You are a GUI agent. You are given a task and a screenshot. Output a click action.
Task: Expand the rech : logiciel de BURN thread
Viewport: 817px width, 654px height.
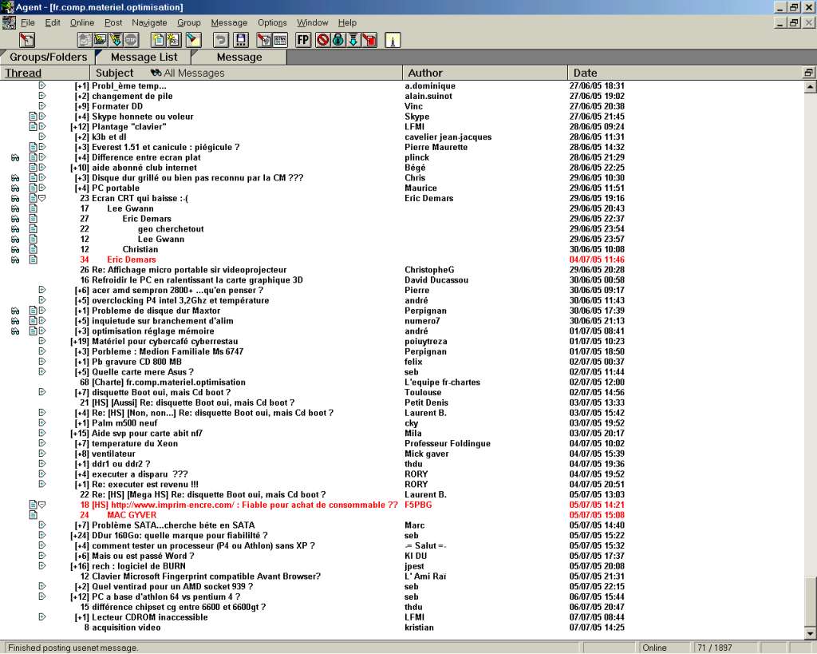42,566
